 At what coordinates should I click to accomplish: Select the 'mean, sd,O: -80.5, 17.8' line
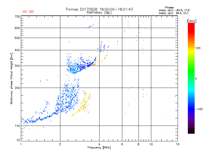click(174, 10)
